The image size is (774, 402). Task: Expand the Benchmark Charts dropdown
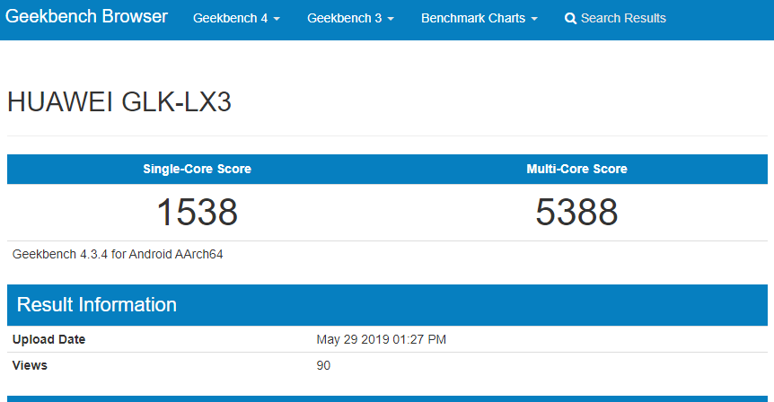[479, 18]
